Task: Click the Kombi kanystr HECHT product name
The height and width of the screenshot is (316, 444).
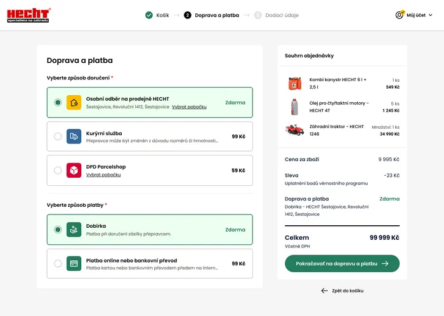Action: tap(337, 84)
